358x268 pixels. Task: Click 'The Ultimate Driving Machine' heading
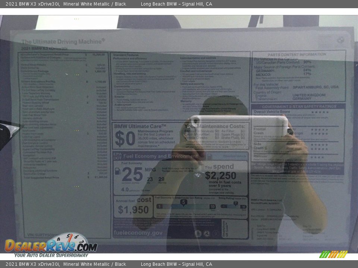point(63,41)
